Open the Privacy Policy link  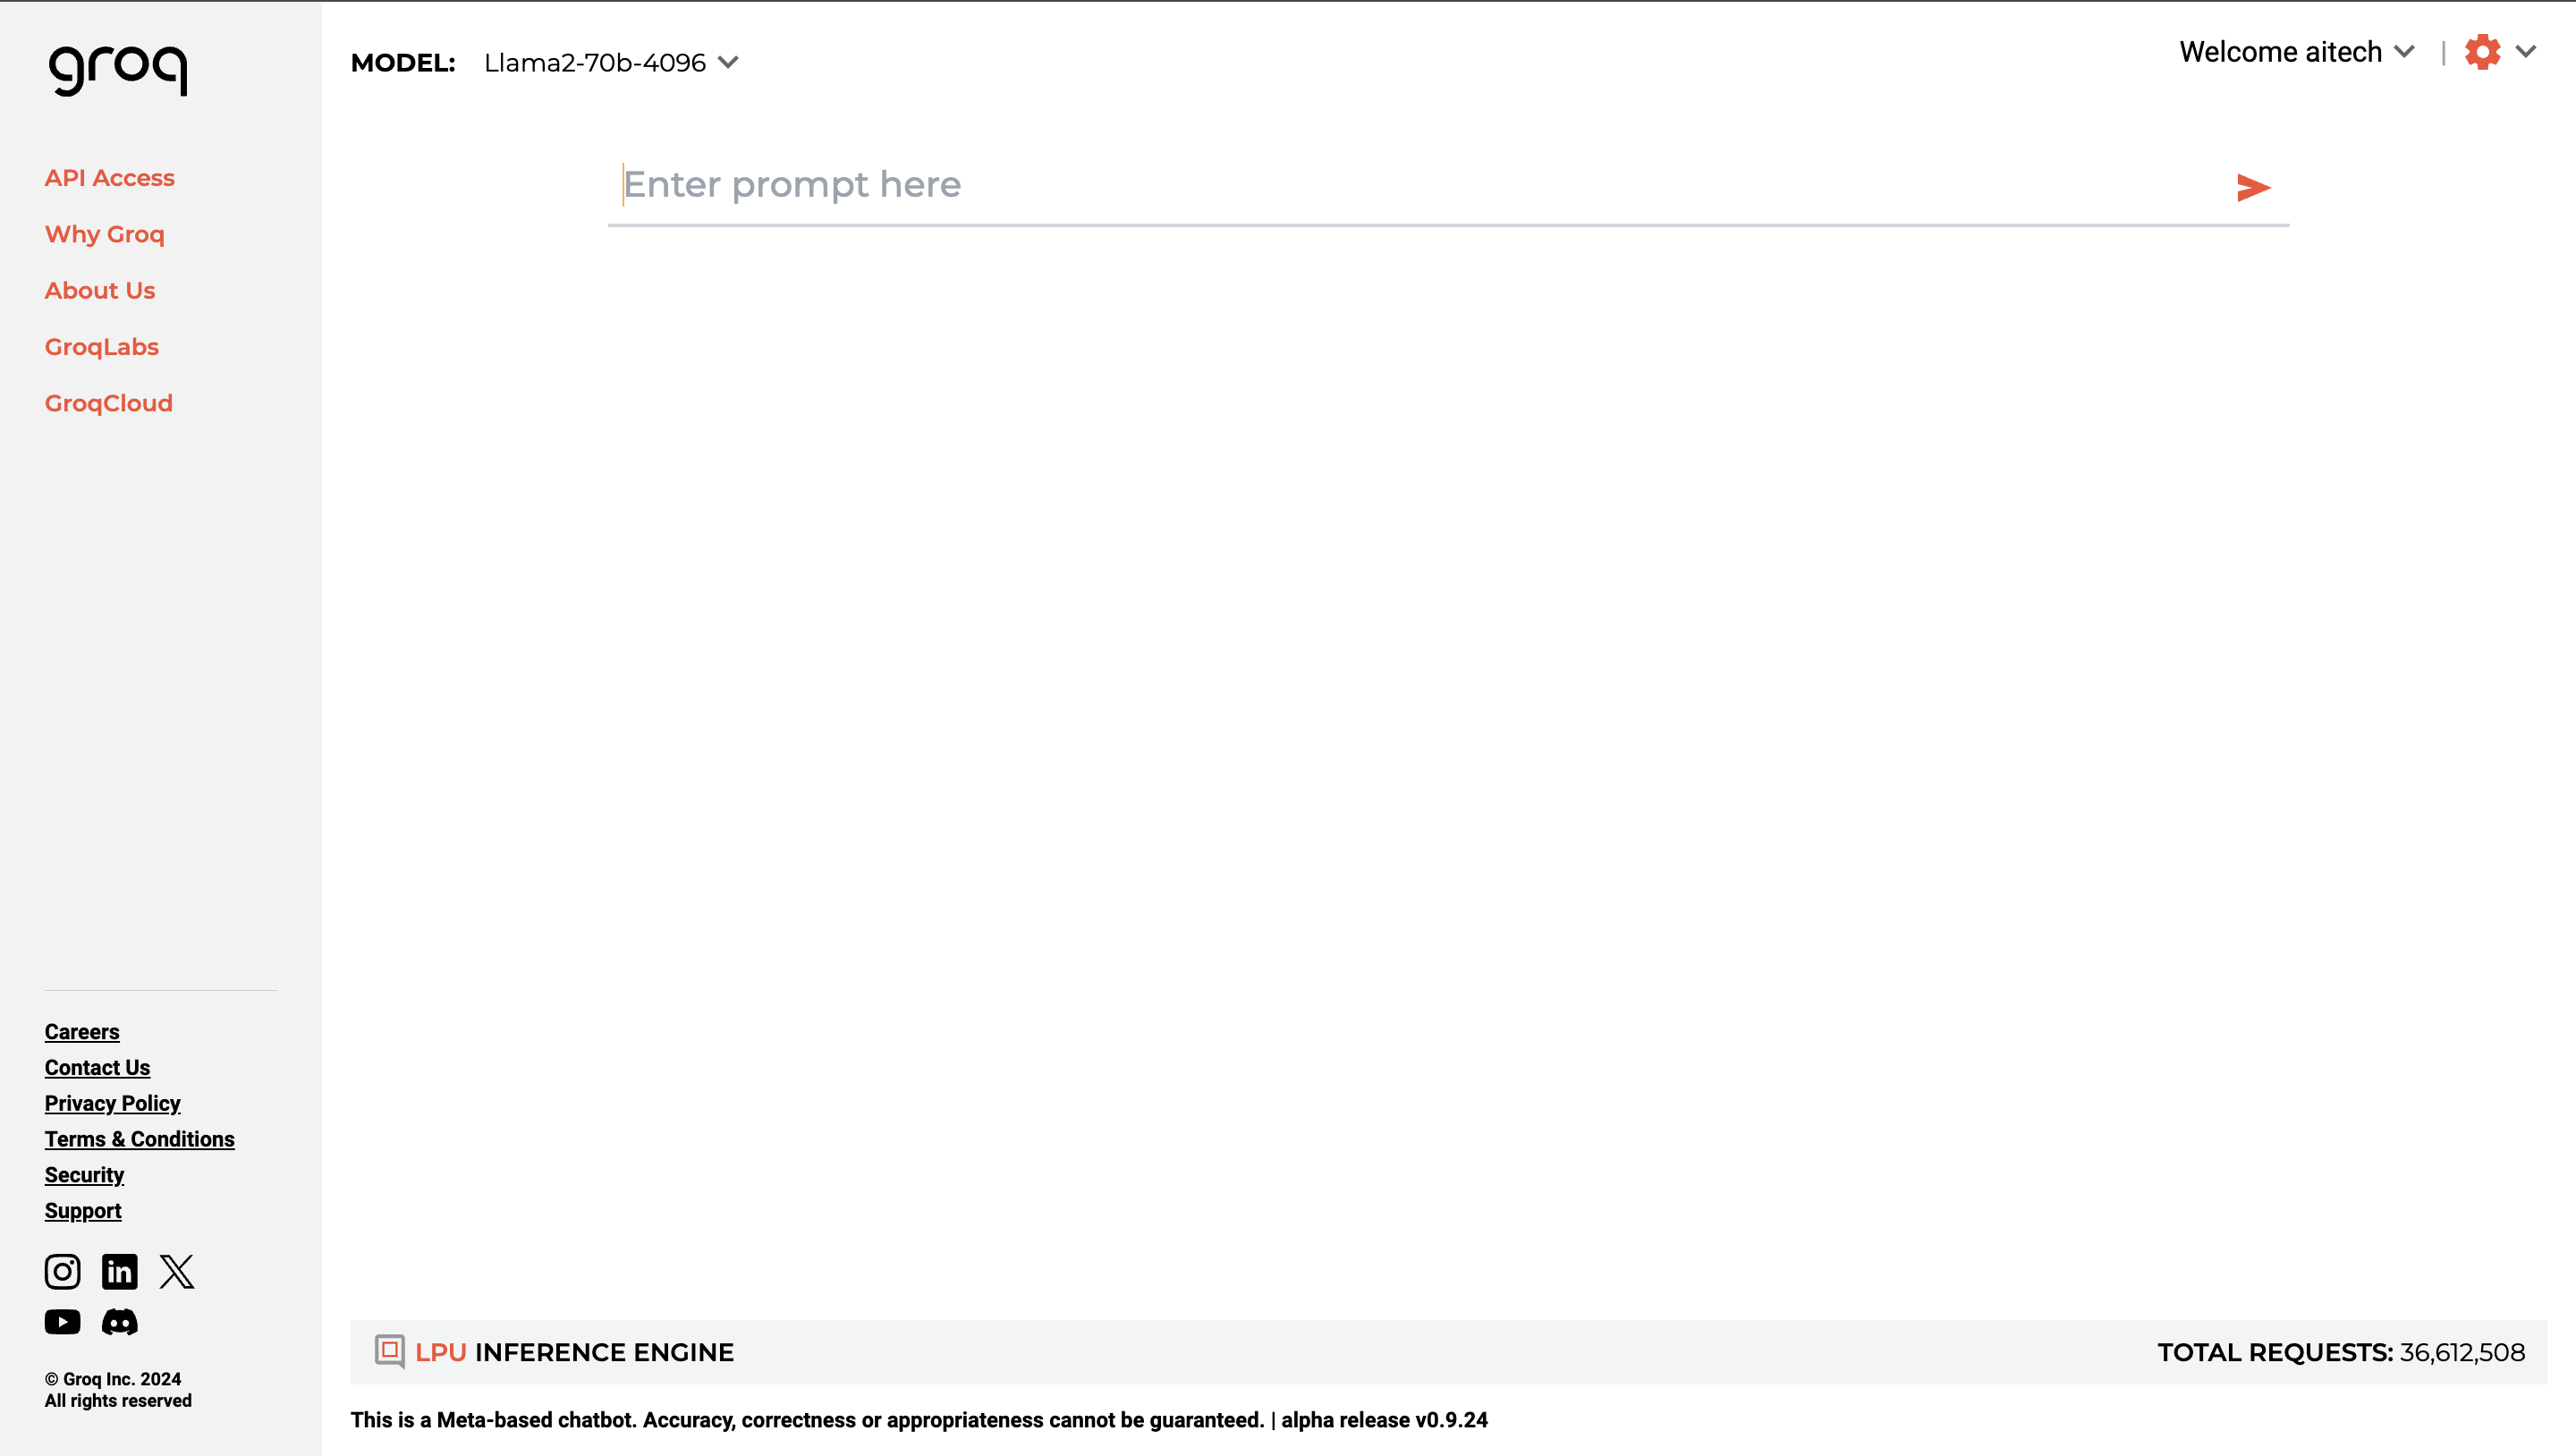coord(112,1104)
